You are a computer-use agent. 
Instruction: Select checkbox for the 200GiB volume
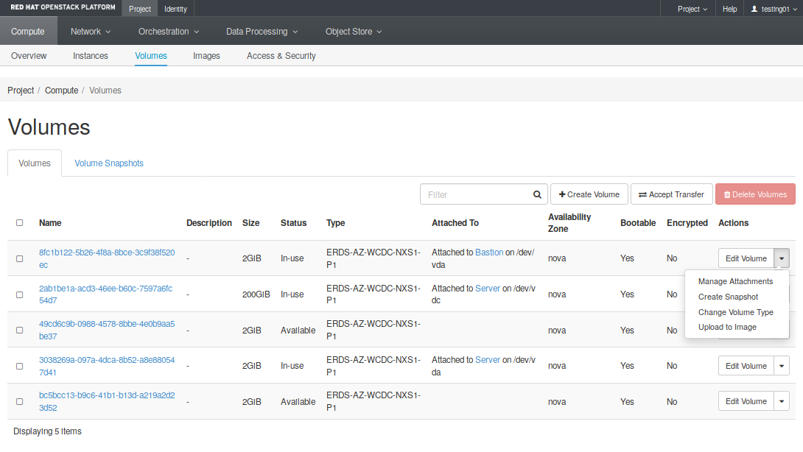pyautogui.click(x=20, y=294)
